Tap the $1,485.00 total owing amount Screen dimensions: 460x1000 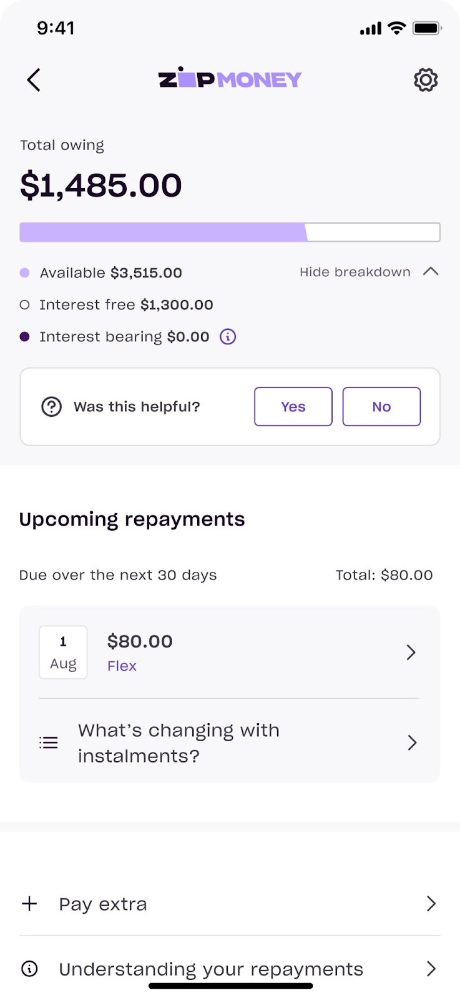click(101, 186)
